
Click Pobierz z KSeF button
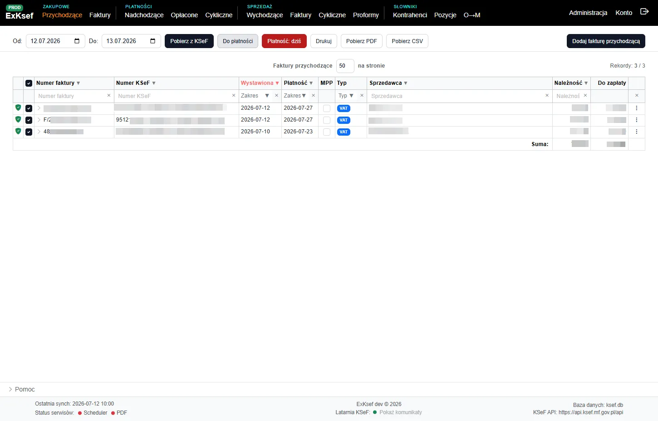[189, 41]
